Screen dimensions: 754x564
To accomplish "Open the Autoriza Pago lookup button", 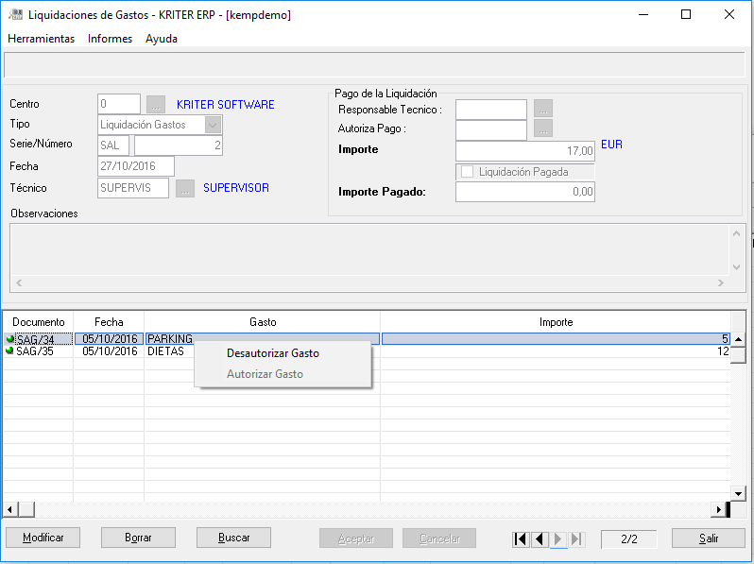I will 542,128.
